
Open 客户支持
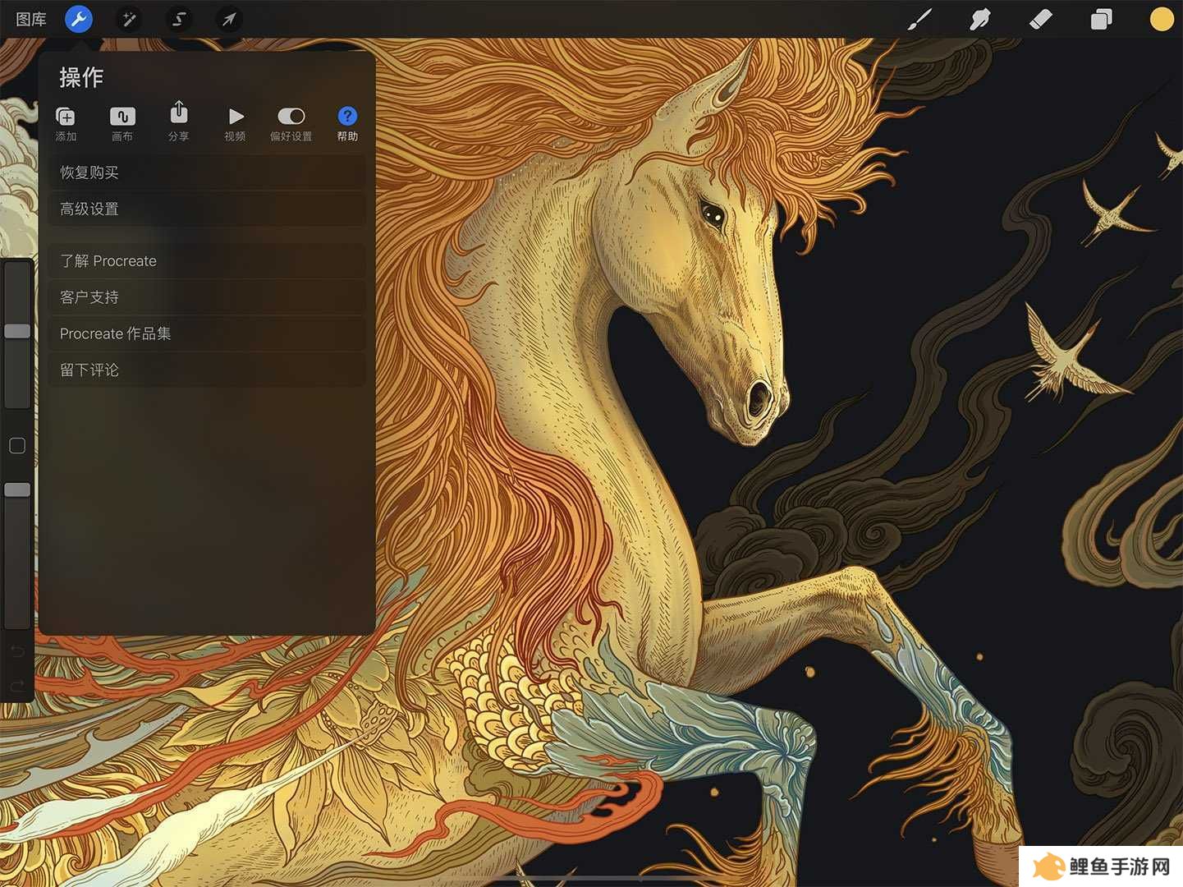(x=207, y=296)
